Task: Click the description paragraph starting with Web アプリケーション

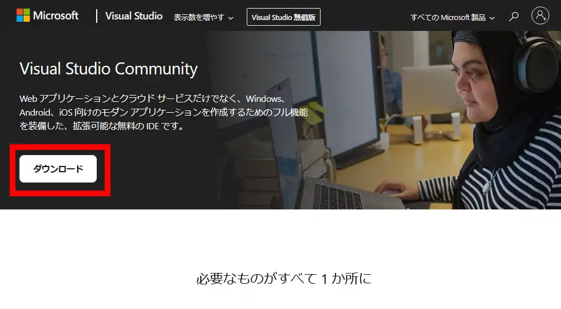Action: pyautogui.click(x=164, y=112)
